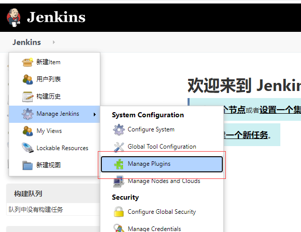Expand the Manage Jenkins submenu arrow
Viewport: 301px width, 232px height.
pos(95,115)
